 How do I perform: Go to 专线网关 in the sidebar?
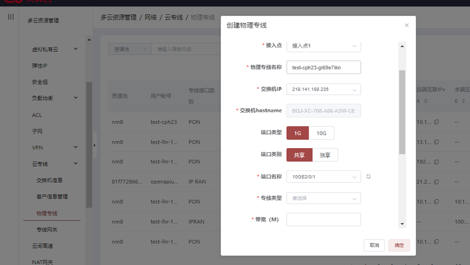point(49,229)
